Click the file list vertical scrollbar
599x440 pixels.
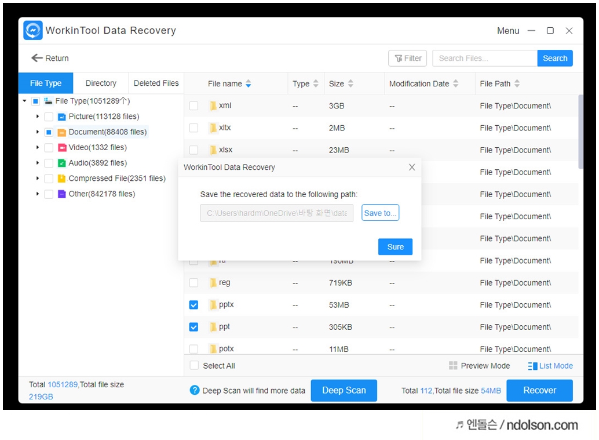click(x=580, y=132)
